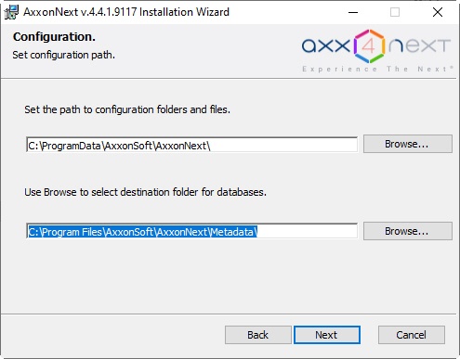Screen dimensions: 460x359
Task: Click the 'next' wordmark in the logo
Action: 419,46
